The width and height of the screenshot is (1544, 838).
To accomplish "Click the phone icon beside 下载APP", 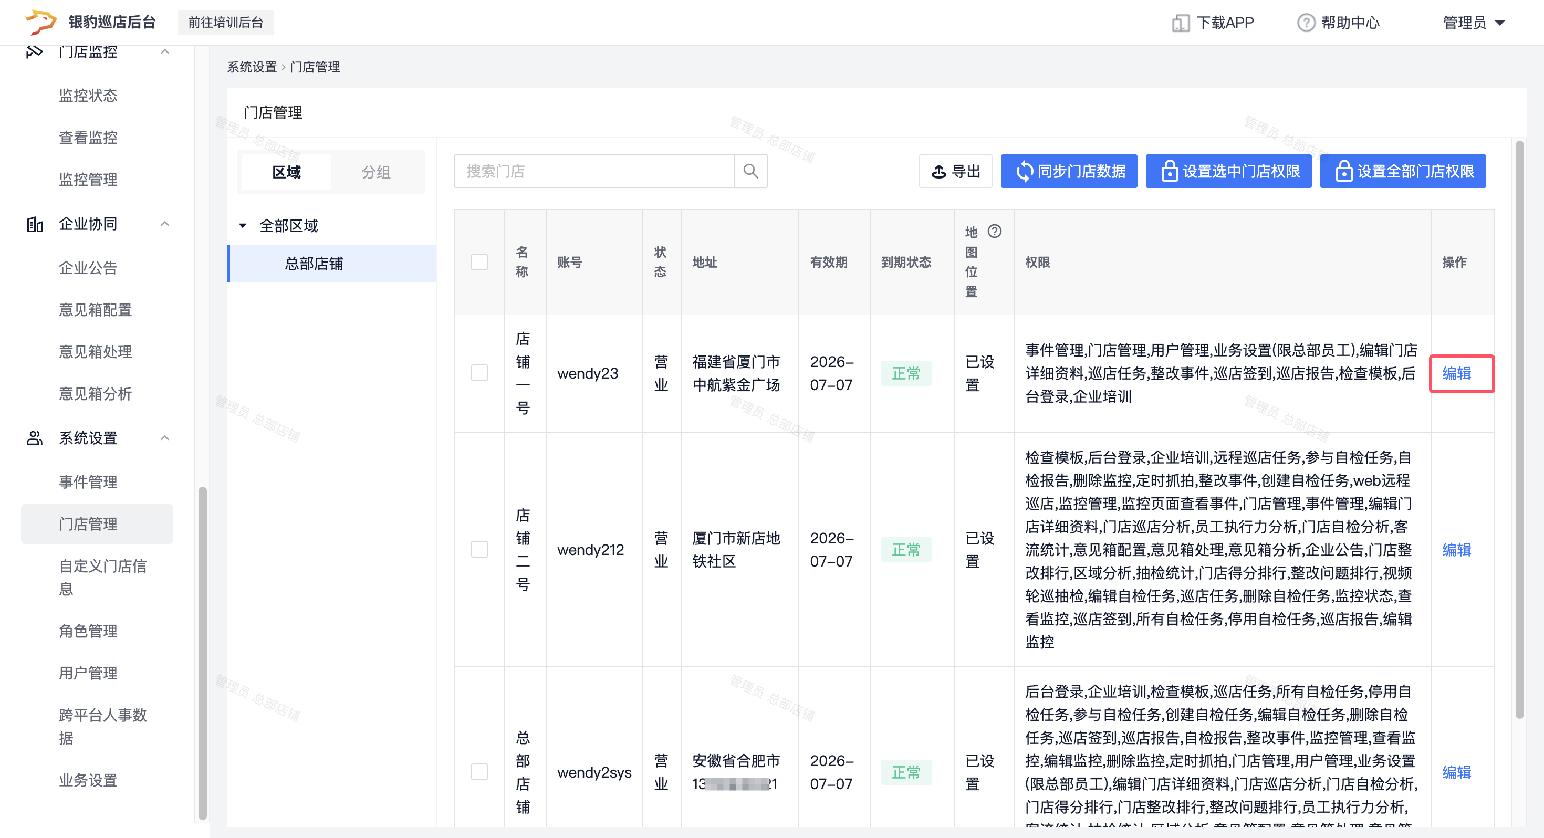I will 1180,23.
